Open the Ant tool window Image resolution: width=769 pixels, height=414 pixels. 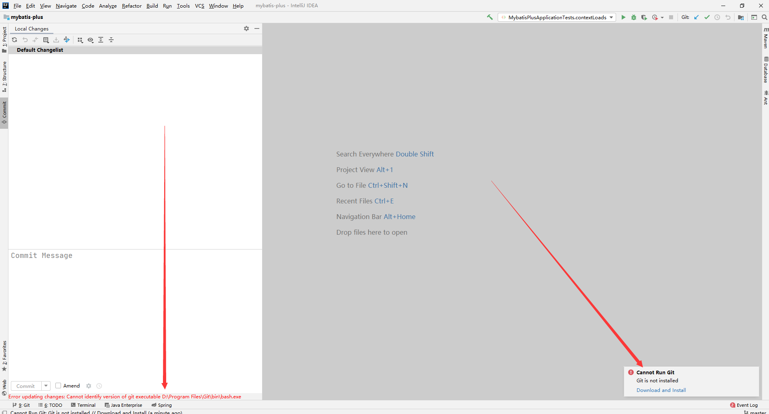(765, 98)
